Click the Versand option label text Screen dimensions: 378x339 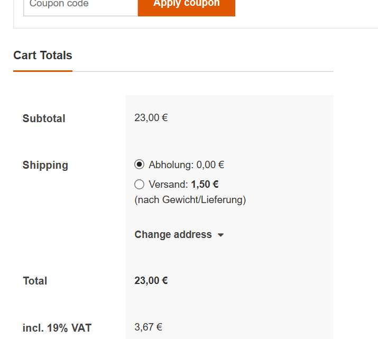[x=168, y=185]
